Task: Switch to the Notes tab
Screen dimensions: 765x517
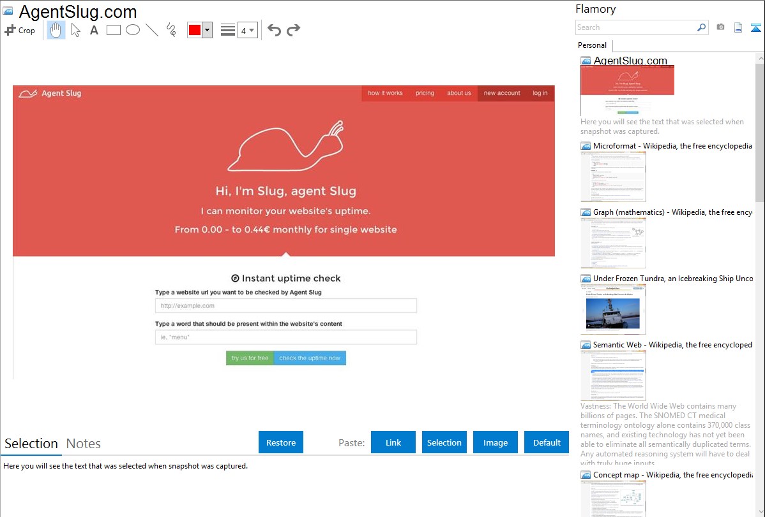Action: pyautogui.click(x=84, y=444)
